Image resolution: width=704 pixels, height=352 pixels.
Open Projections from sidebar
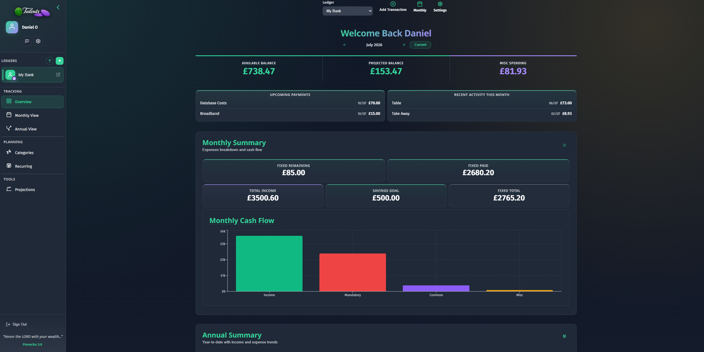click(x=32, y=190)
